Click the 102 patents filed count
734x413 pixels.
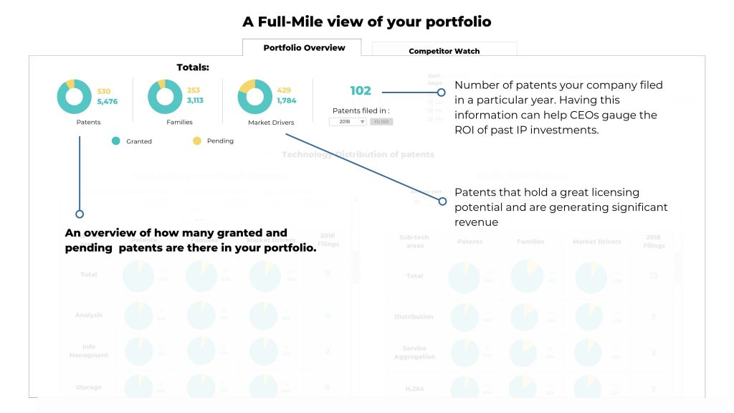click(362, 91)
